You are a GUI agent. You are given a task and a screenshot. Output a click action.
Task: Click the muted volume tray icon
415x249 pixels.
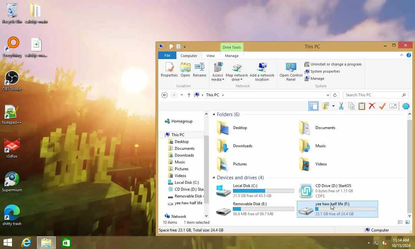pos(385,243)
